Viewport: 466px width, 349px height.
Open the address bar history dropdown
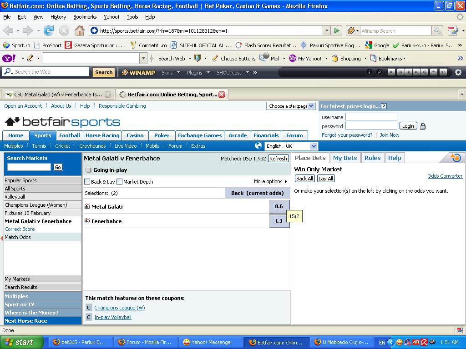327,30
